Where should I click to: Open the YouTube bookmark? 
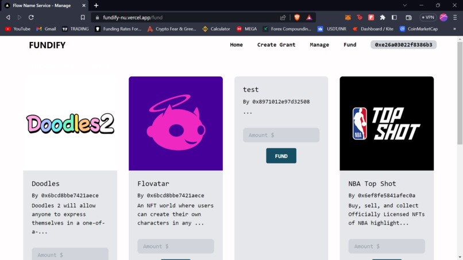coord(18,29)
